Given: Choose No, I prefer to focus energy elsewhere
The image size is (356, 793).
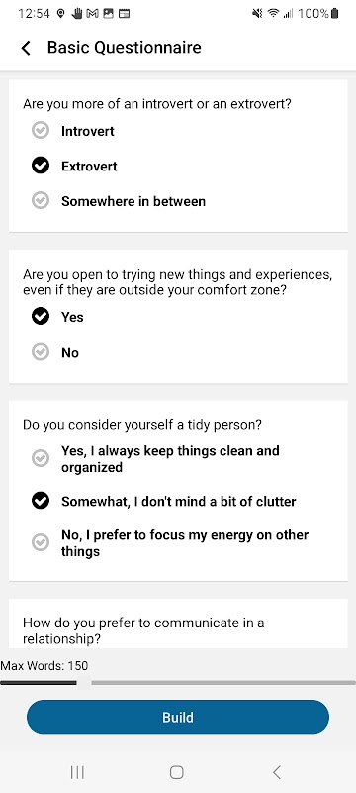Looking at the screenshot, I should 170,542.
